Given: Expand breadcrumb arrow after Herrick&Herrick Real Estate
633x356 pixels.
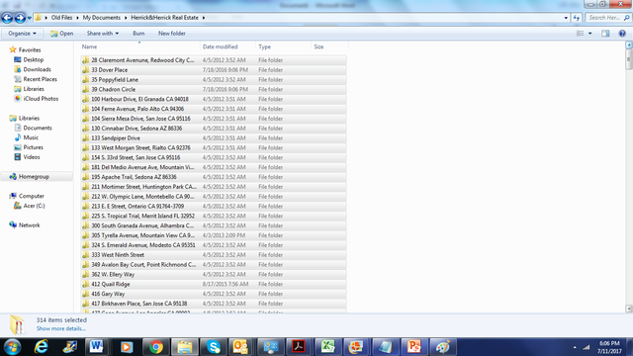Looking at the screenshot, I should click(204, 18).
